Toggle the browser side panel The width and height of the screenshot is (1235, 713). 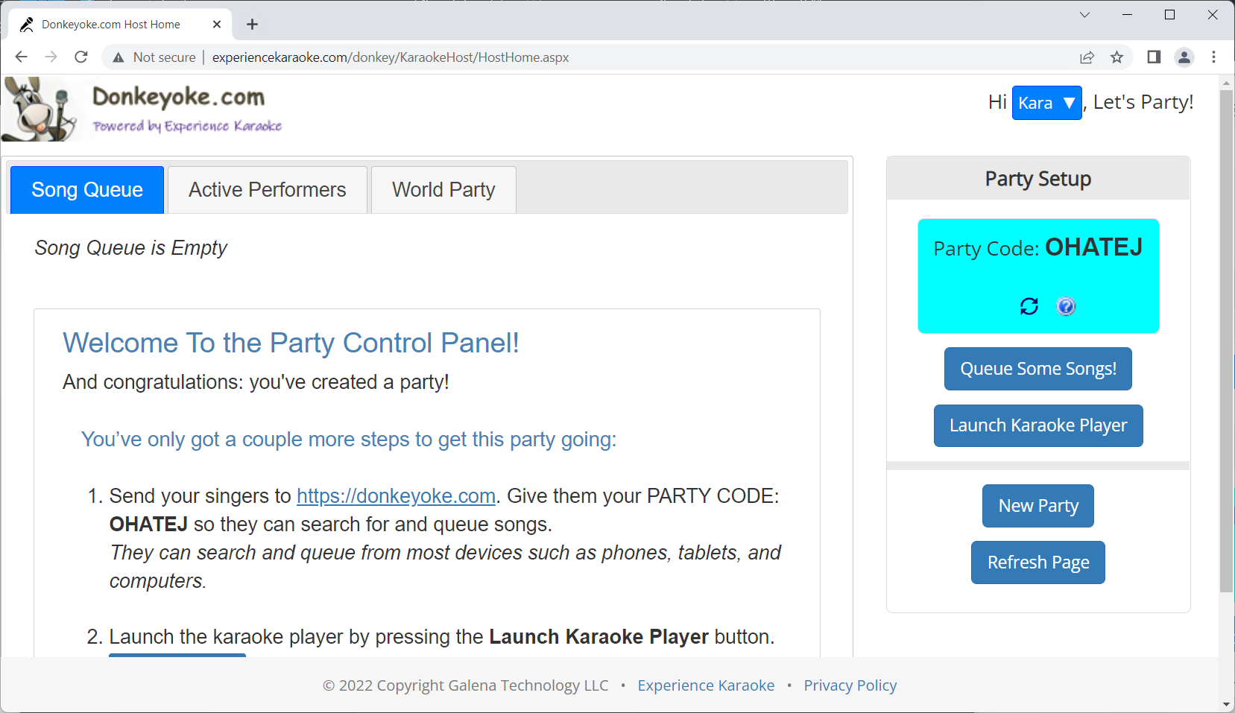pos(1152,57)
